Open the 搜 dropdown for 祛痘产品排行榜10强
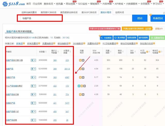The height and width of the screenshot is (126, 165). point(33,60)
